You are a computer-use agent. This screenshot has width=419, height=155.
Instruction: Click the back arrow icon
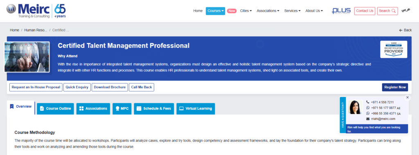(401, 30)
